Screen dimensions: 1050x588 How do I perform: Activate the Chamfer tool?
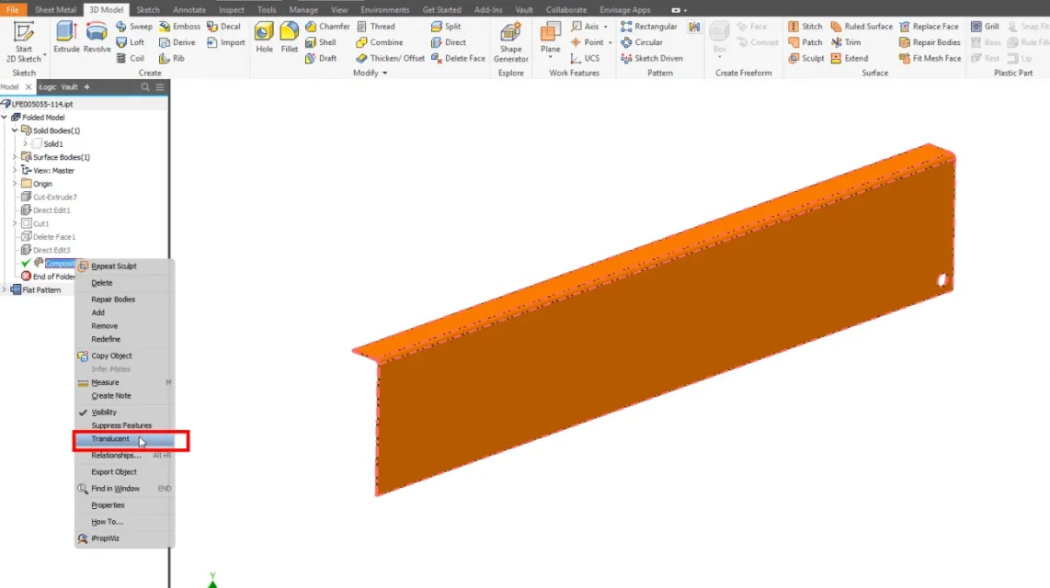[327, 26]
